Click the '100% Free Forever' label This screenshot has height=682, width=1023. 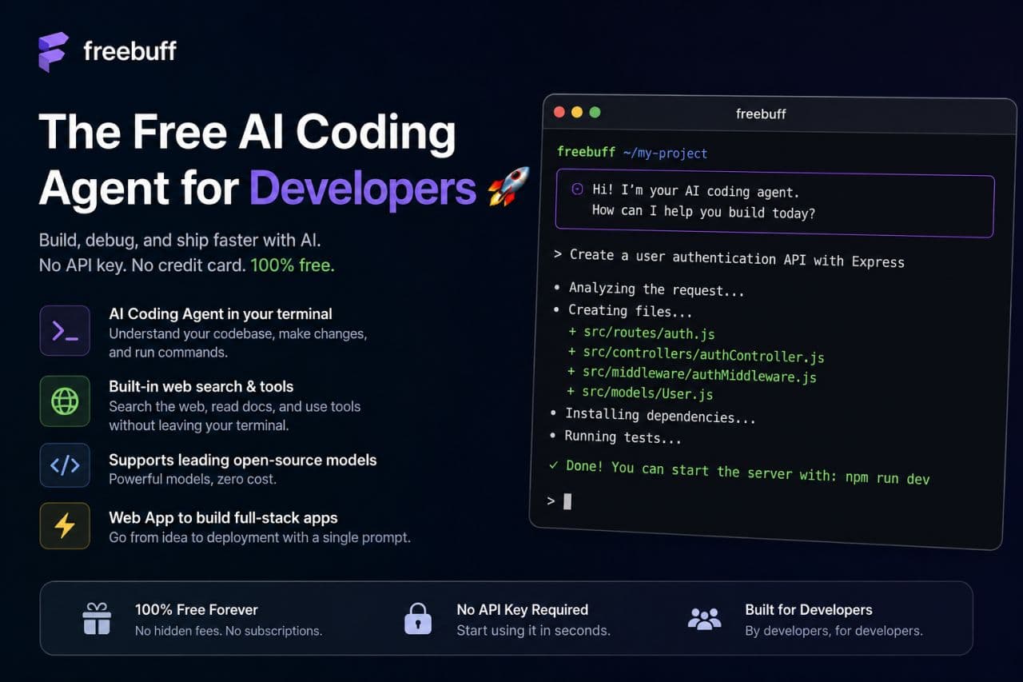click(197, 609)
